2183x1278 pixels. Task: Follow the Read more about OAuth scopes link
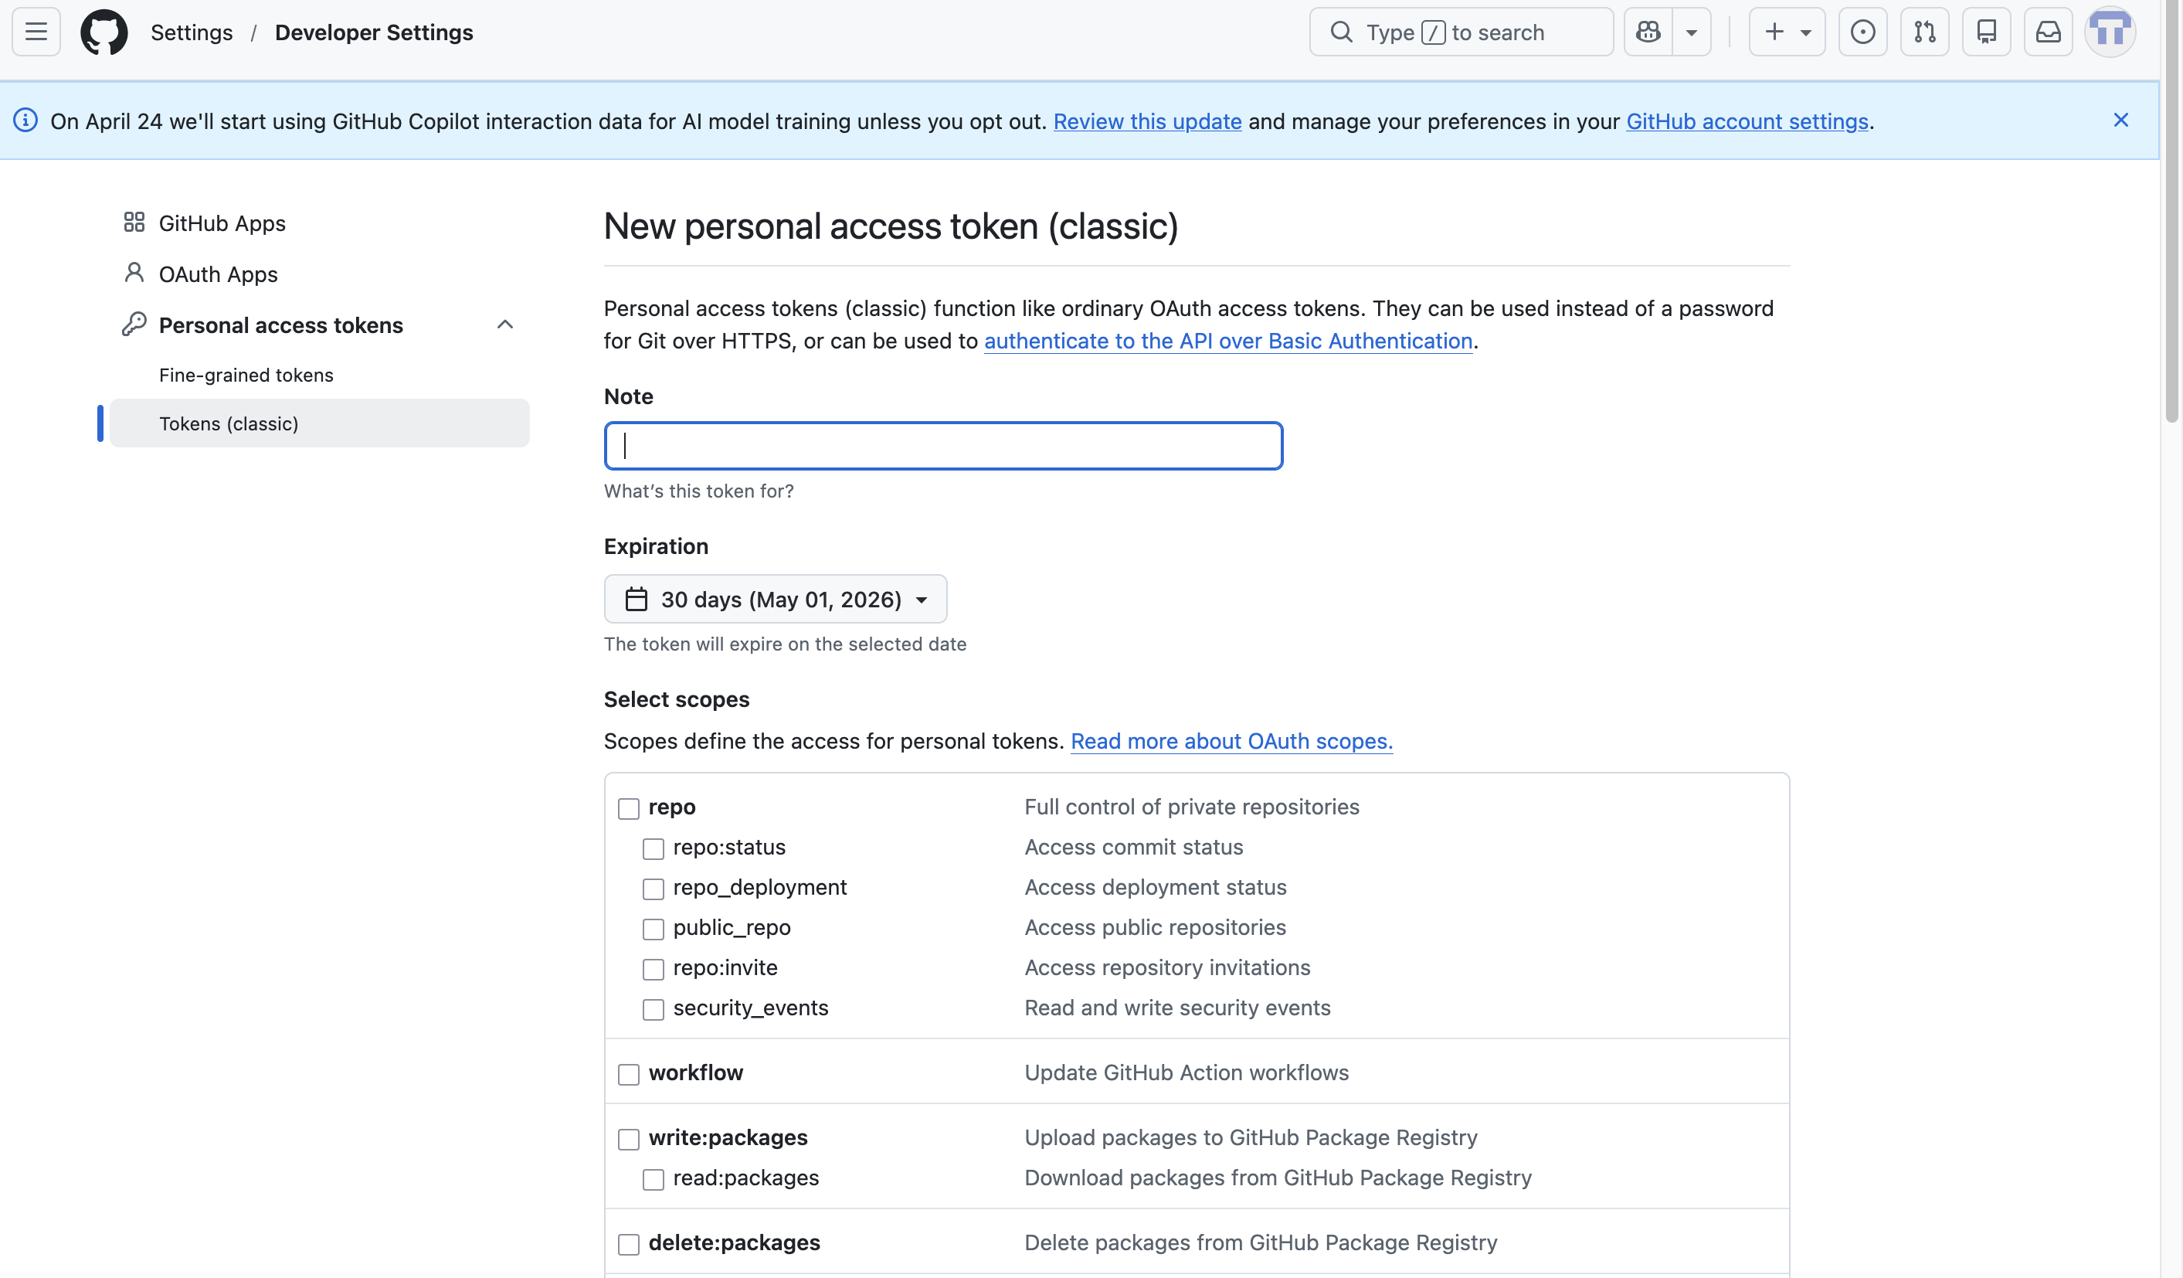[x=1231, y=741]
